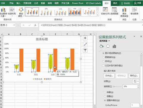Expand the formula bar
The height and width of the screenshot is (108, 143).
[142, 25]
